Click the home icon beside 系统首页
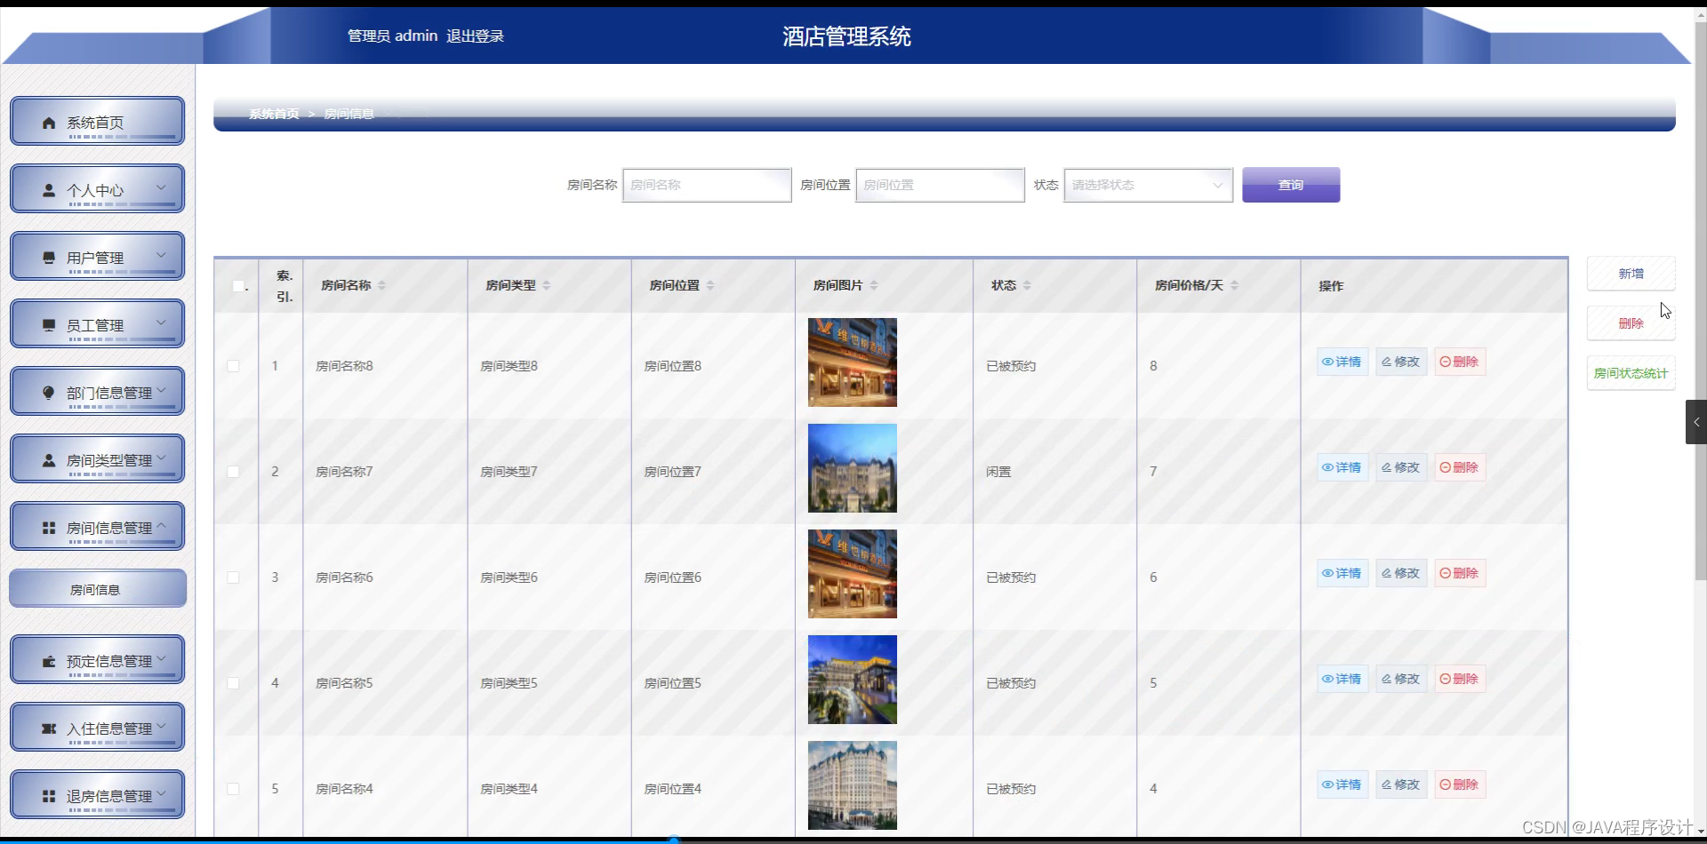Viewport: 1707px width, 844px height. pos(49,123)
